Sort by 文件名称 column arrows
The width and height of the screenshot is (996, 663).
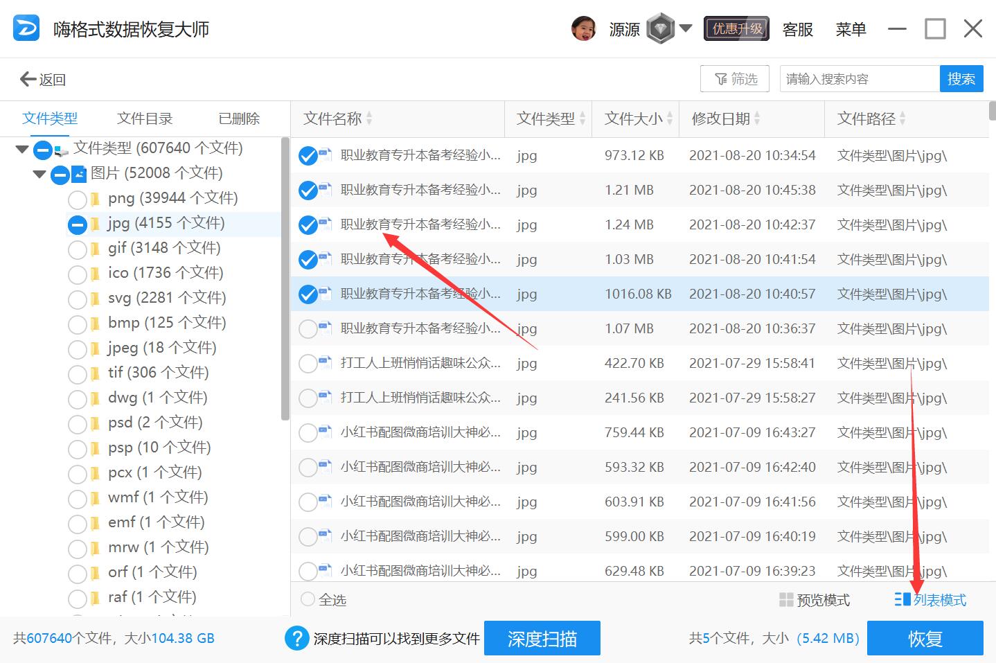click(x=369, y=118)
